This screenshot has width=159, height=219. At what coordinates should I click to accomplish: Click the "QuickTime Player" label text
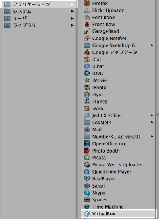point(112,172)
